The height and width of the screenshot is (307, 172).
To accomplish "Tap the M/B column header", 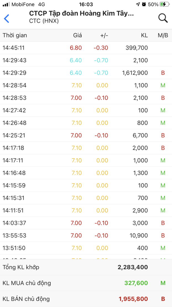I will [x=163, y=35].
